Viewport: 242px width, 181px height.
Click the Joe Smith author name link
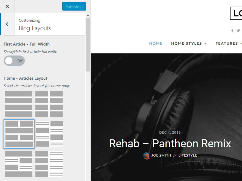coord(161,156)
